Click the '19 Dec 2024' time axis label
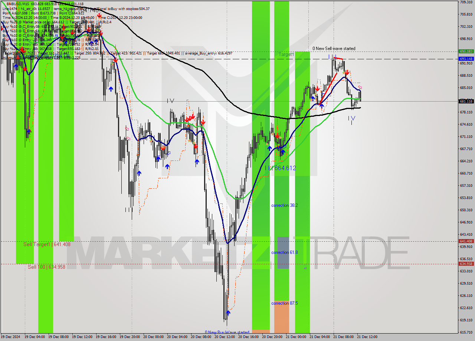 pos(10,337)
